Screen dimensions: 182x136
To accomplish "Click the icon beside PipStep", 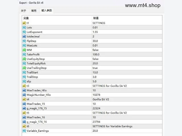I will click(x=24, y=41).
